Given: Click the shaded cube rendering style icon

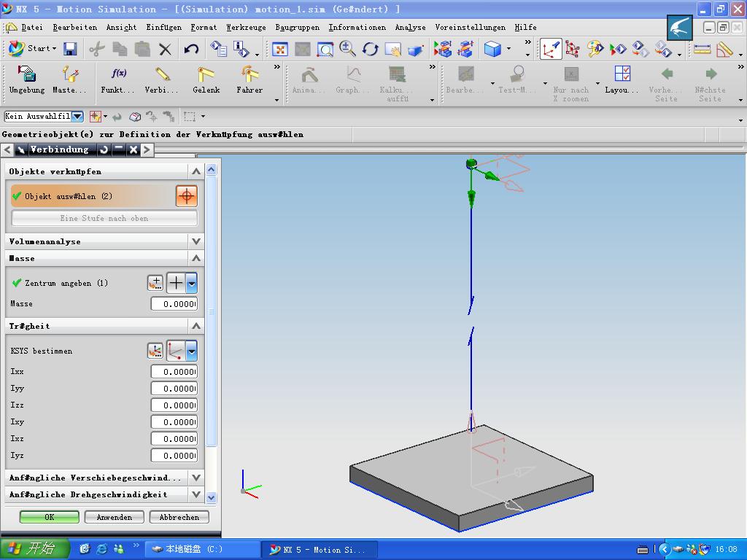Looking at the screenshot, I should [x=492, y=49].
